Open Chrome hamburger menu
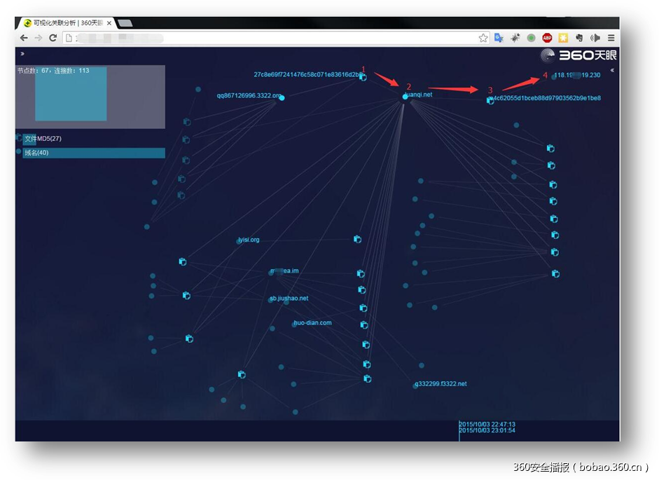The width and height of the screenshot is (659, 480). pyautogui.click(x=611, y=38)
